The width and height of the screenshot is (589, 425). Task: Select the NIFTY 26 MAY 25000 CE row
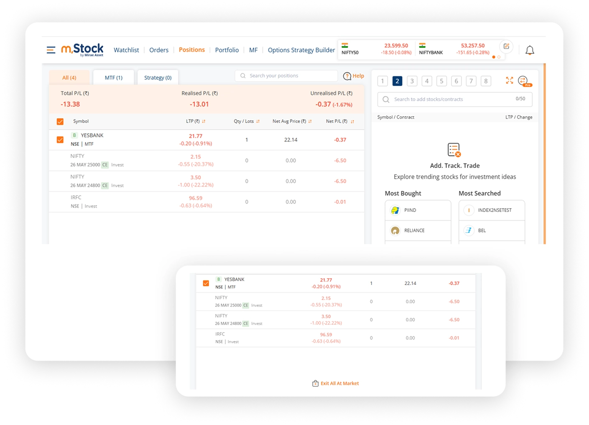click(x=207, y=160)
